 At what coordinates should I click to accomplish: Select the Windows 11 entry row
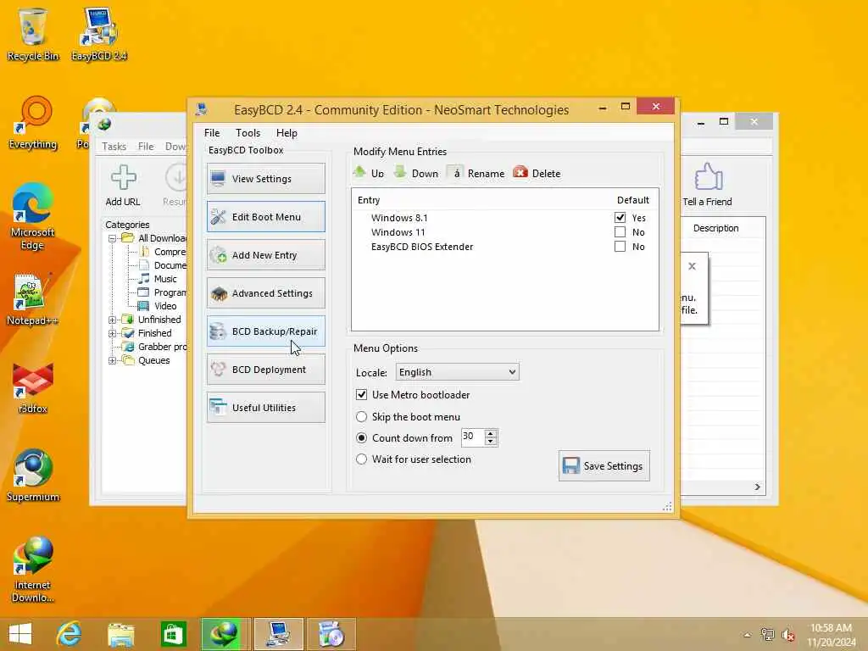pyautogui.click(x=505, y=232)
